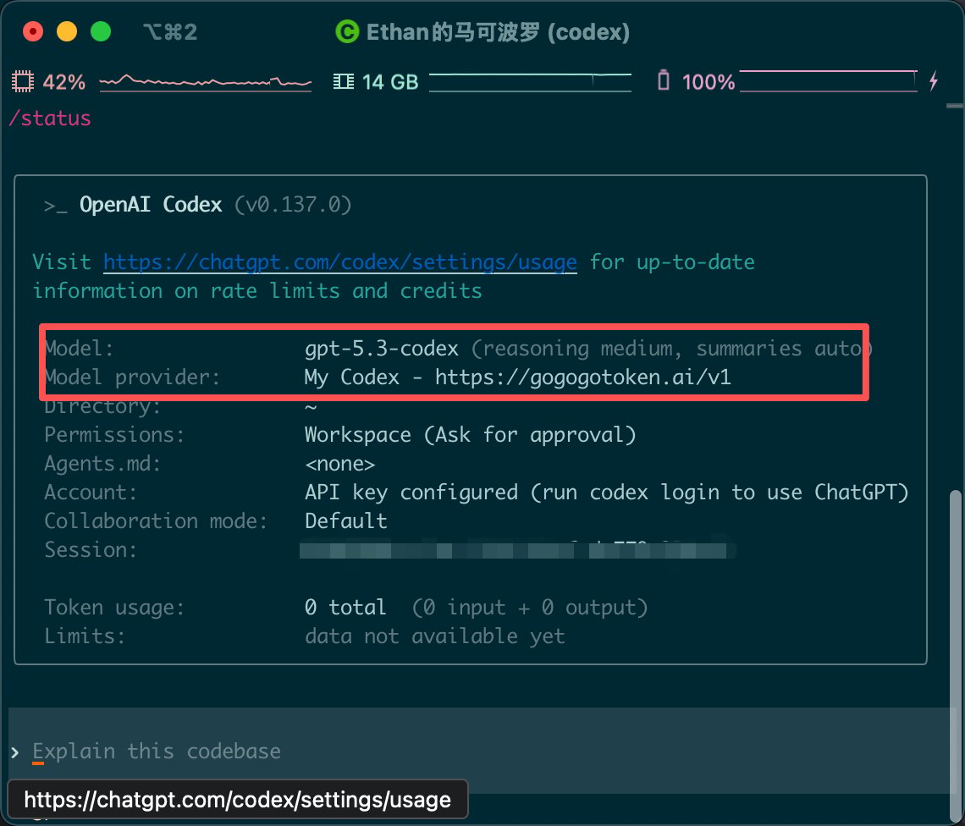965x826 pixels.
Task: Click the ~ home directory value
Action: (311, 408)
